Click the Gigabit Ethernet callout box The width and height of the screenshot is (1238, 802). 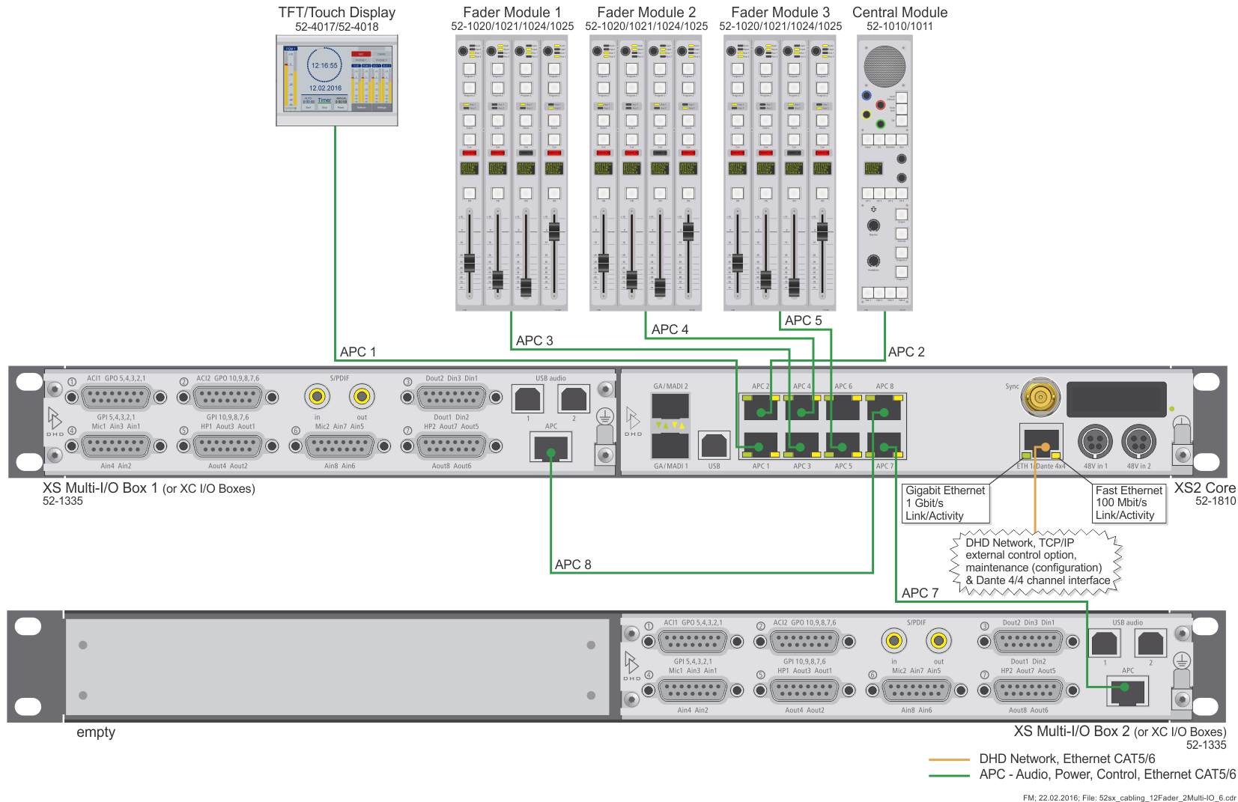click(945, 503)
